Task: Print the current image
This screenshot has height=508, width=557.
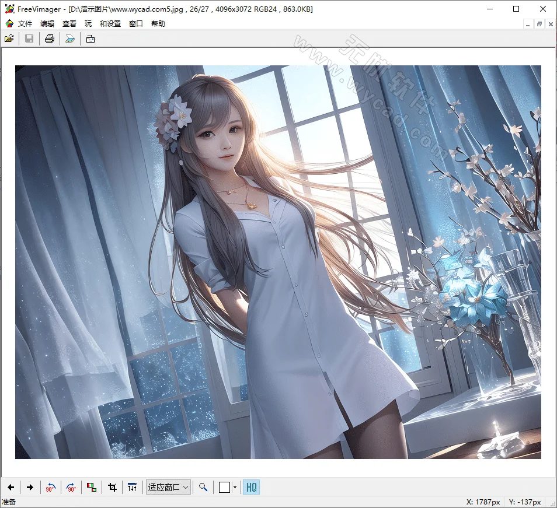Action: (x=49, y=38)
